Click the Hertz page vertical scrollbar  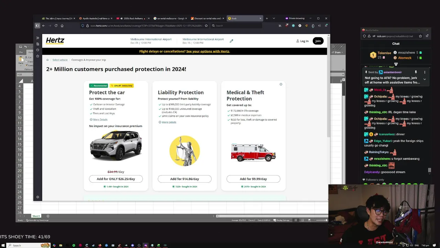pos(328,86)
